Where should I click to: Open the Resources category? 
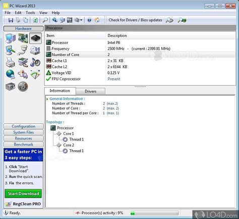[23, 139]
